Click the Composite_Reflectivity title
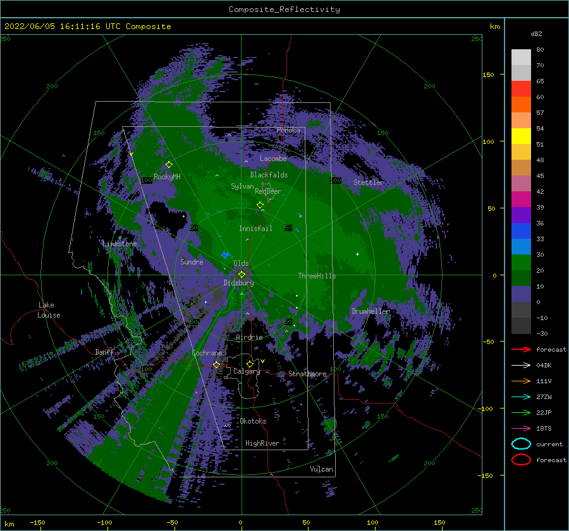The height and width of the screenshot is (531, 569). pyautogui.click(x=284, y=9)
